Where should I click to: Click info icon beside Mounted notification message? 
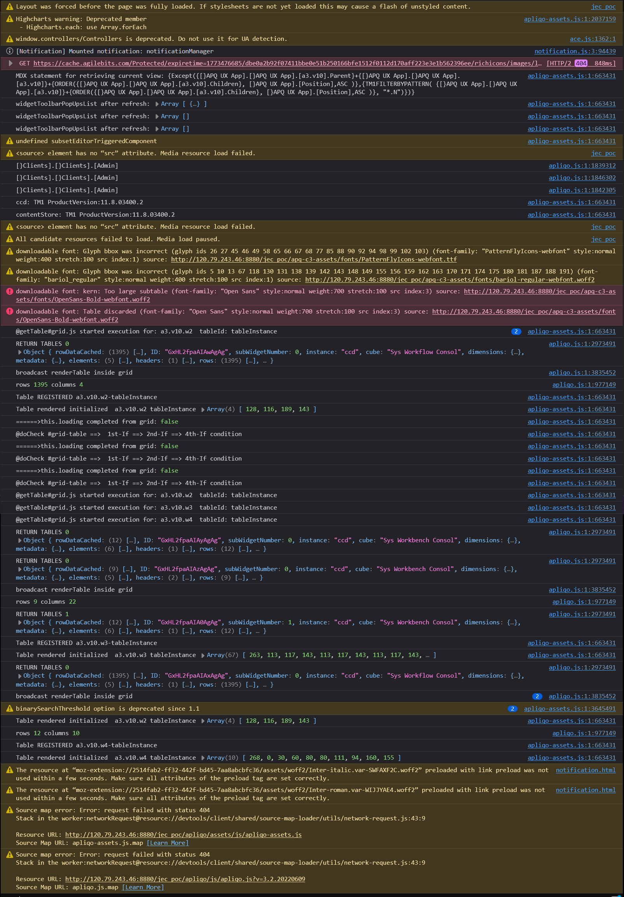[x=10, y=51]
